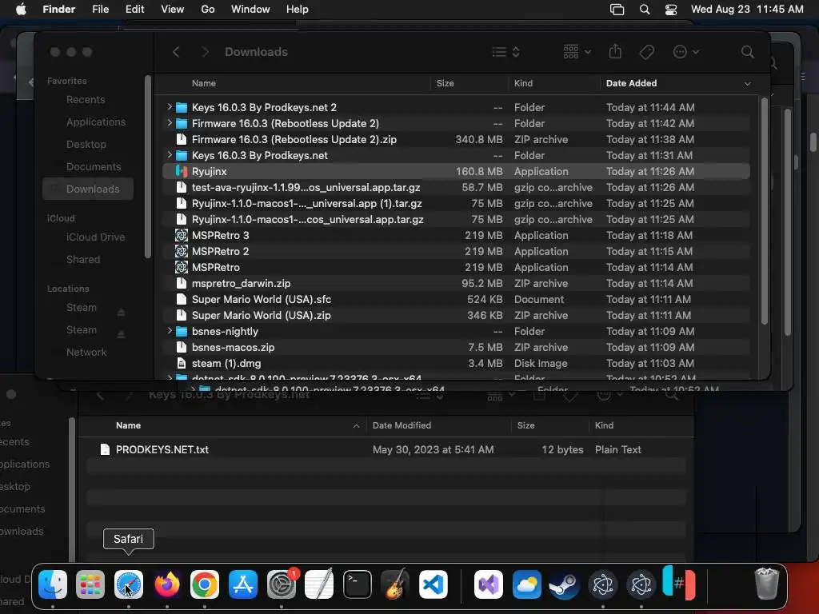Click the Edit Tags toolbar icon
This screenshot has width=819, height=614.
646,52
